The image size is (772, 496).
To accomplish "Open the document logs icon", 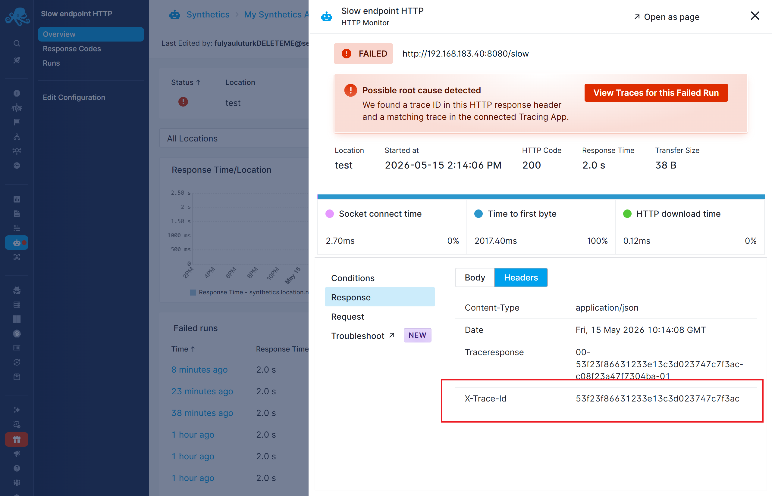I will [x=17, y=213].
